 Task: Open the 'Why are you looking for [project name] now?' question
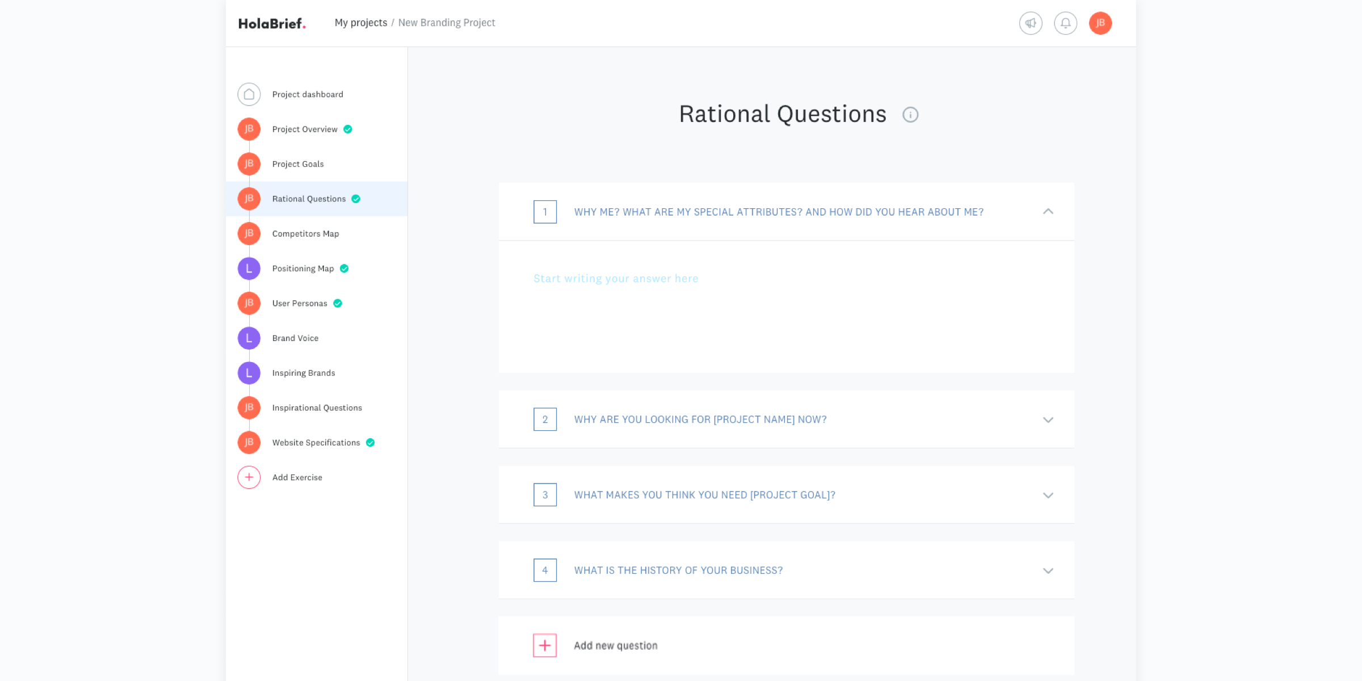pos(786,419)
